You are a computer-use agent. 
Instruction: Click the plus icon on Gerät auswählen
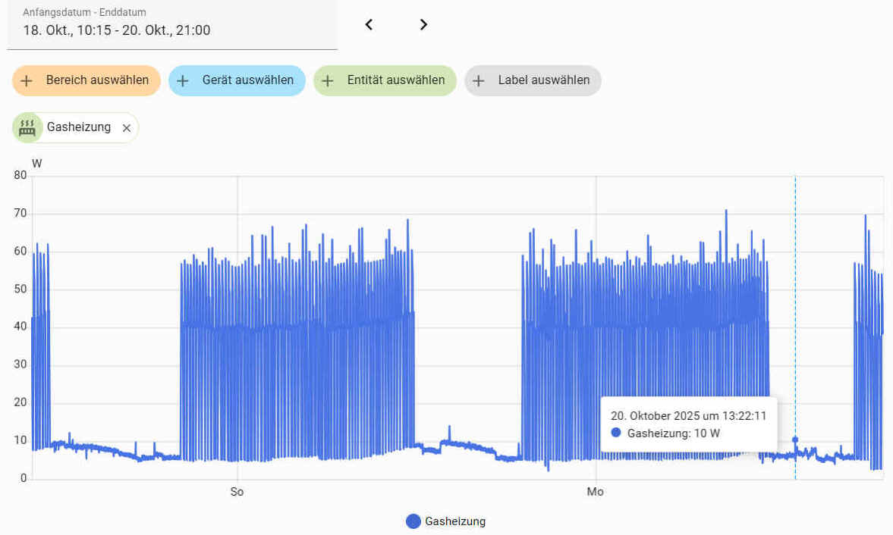pos(183,80)
